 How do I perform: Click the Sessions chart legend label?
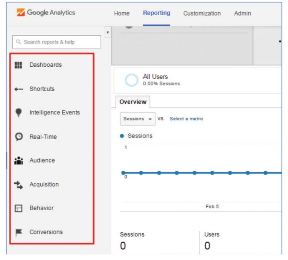(x=140, y=136)
